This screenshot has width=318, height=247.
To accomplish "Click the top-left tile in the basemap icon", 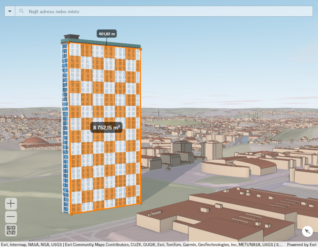I will tap(9, 228).
